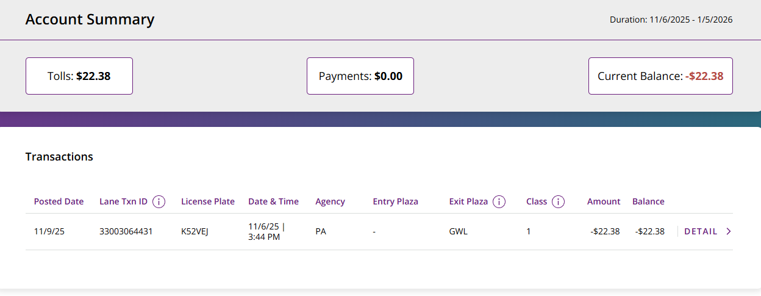Click the Amount column header

pos(604,201)
